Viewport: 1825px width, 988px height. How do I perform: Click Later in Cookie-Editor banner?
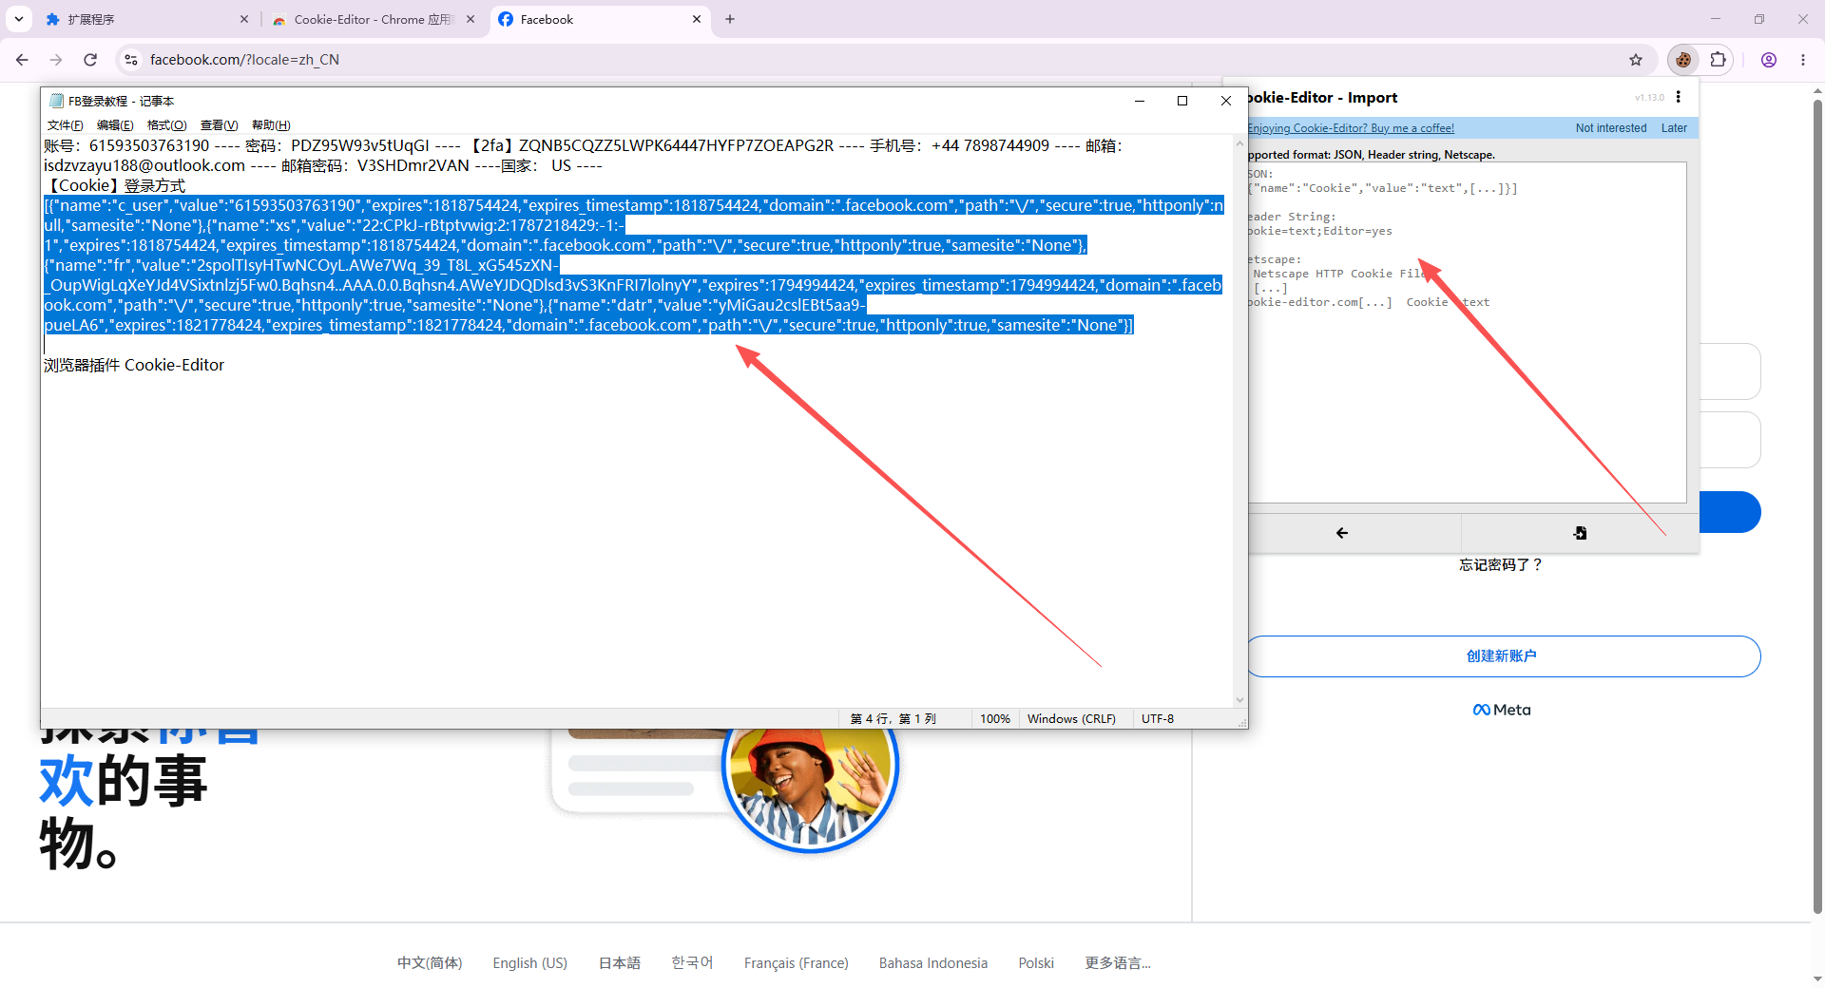(x=1674, y=128)
